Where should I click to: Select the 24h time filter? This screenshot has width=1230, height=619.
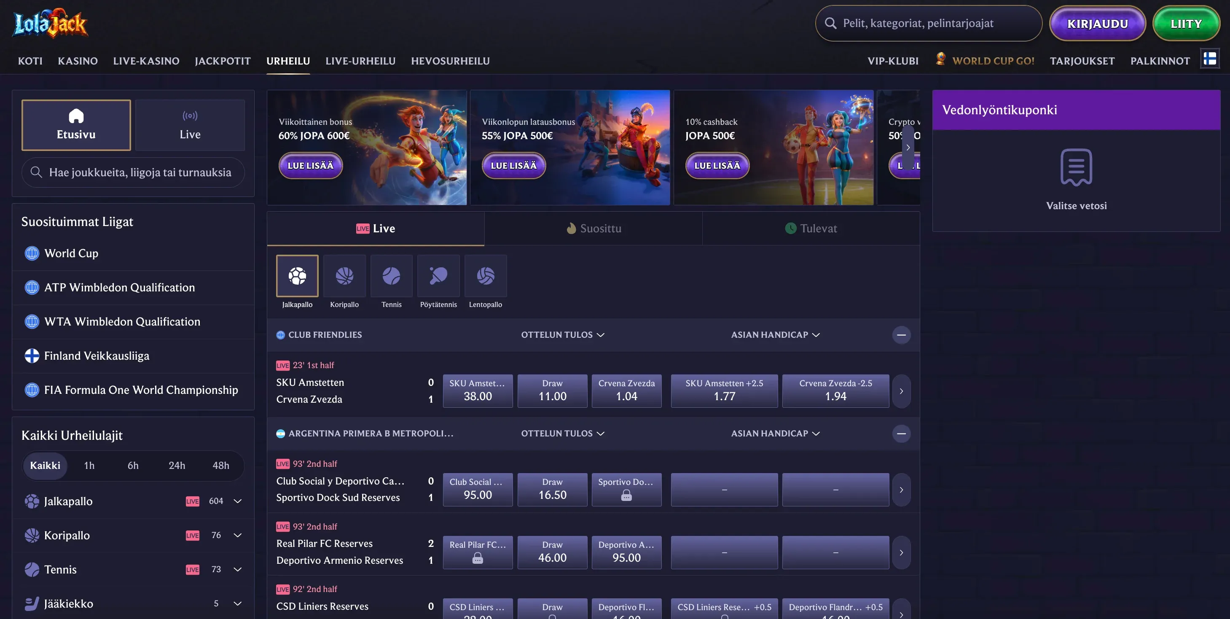[177, 465]
